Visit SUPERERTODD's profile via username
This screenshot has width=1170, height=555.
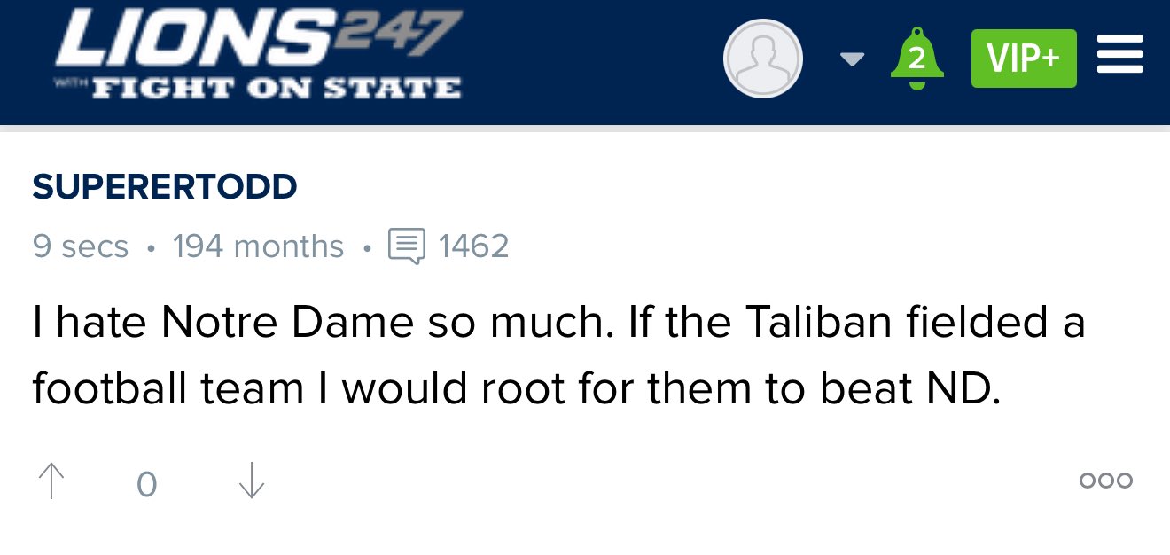[165, 187]
